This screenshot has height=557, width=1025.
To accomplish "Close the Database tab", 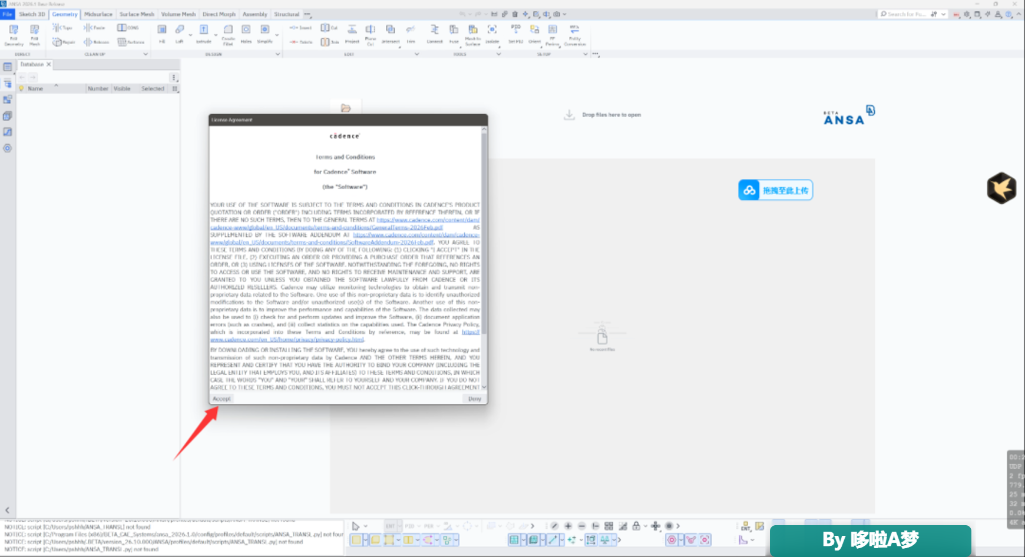I will click(x=49, y=64).
